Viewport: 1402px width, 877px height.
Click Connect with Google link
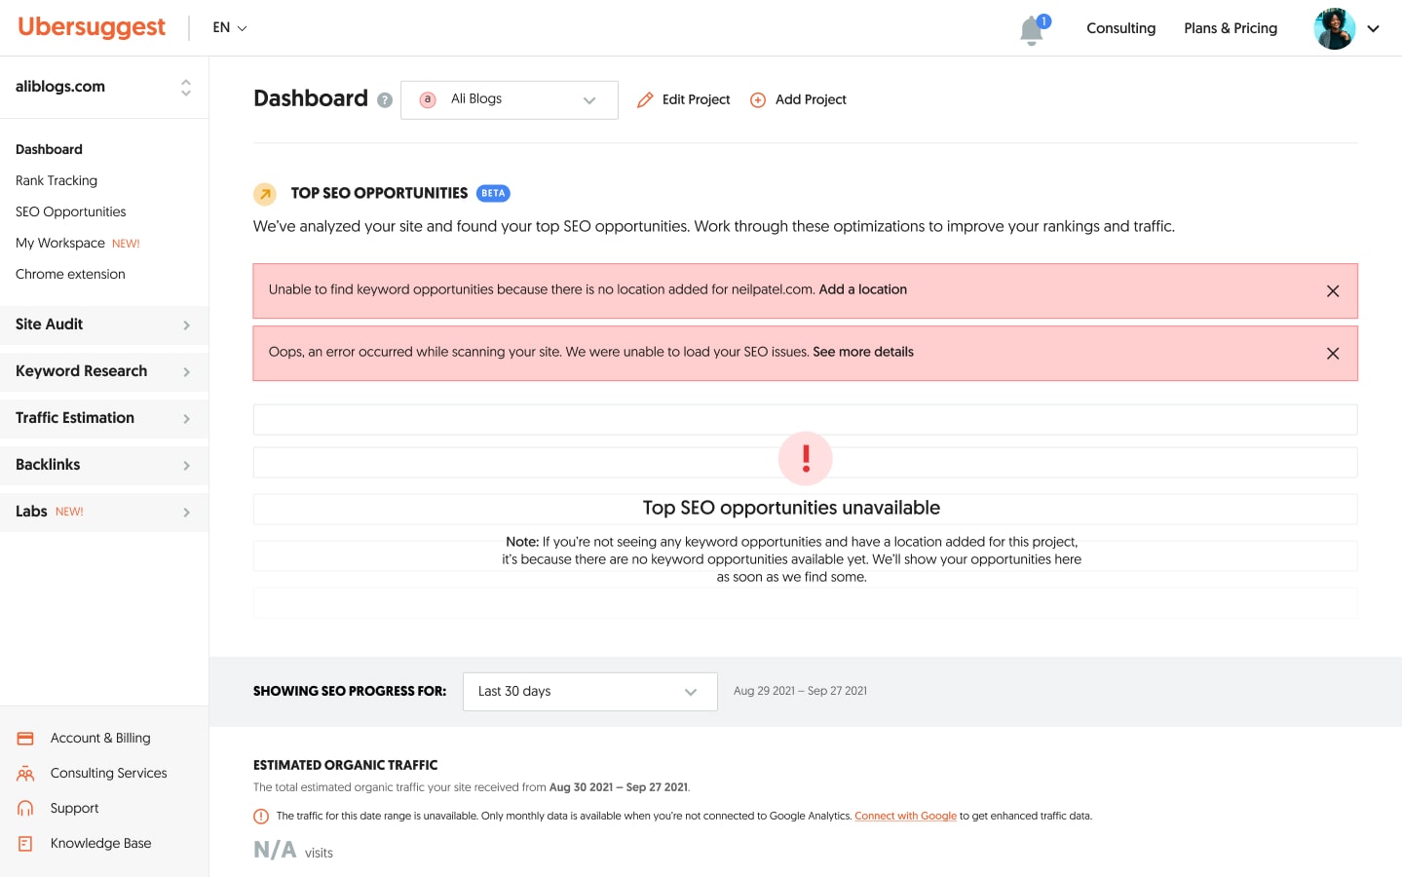tap(906, 817)
